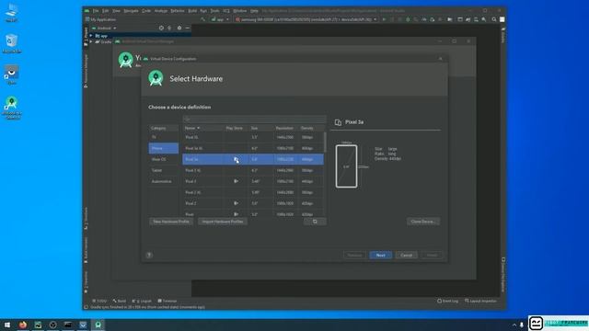Hide the Project panel with minus icon
The image size is (589, 331).
[188, 29]
